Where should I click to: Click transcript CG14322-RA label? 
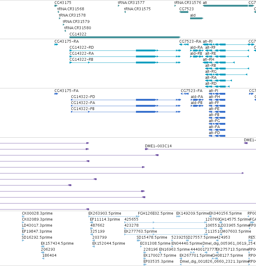[x=82, y=54]
